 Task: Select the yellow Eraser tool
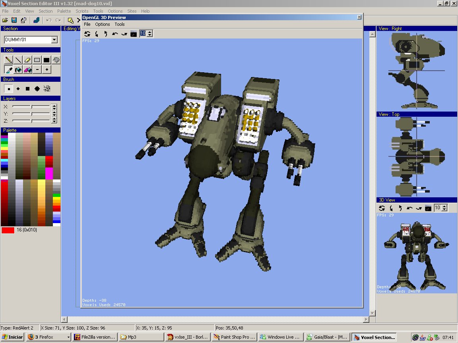27,60
